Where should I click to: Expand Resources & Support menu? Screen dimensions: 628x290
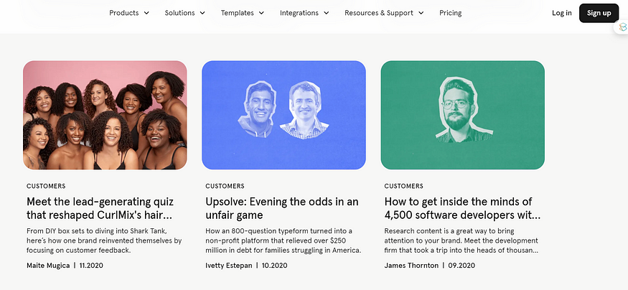pos(384,13)
